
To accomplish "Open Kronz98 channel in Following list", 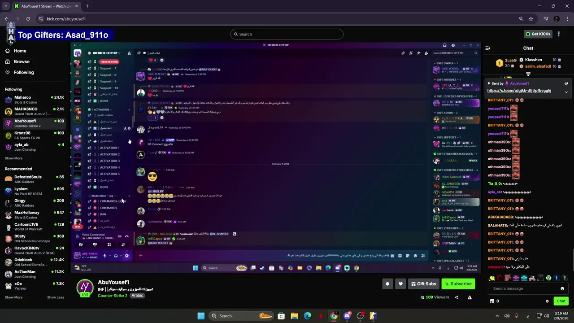I will (35, 135).
